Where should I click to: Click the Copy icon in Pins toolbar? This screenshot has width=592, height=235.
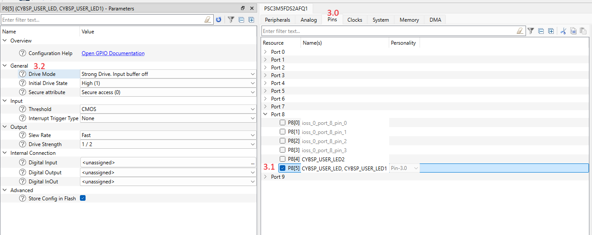point(573,31)
